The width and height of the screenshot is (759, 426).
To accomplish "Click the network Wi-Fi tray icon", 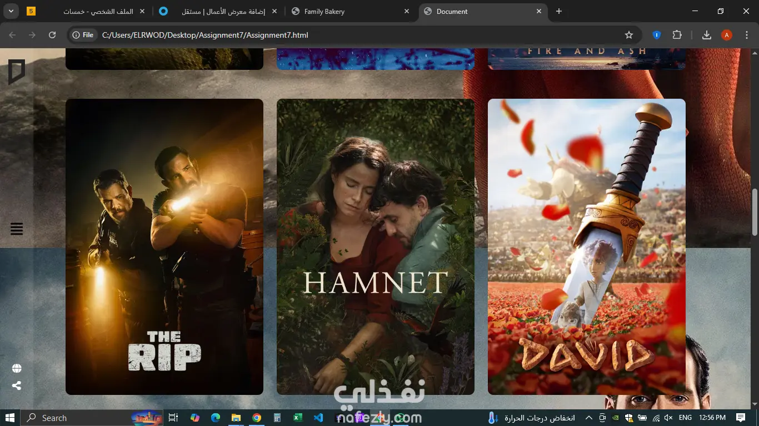I will [x=656, y=418].
